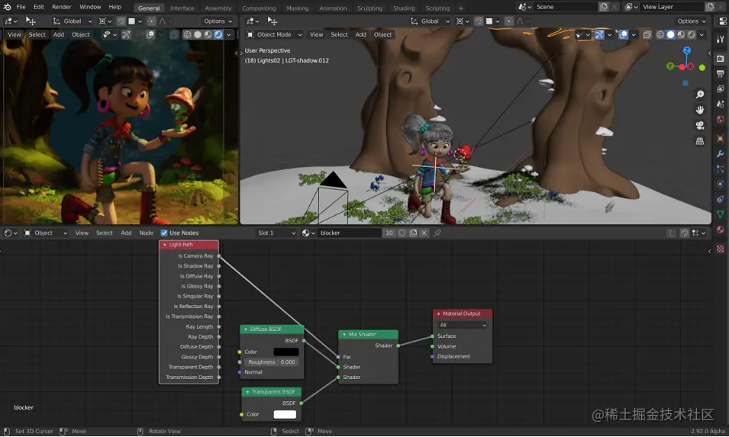729x437 pixels.
Task: Open Object Mode dropdown in right viewport
Action: point(274,35)
